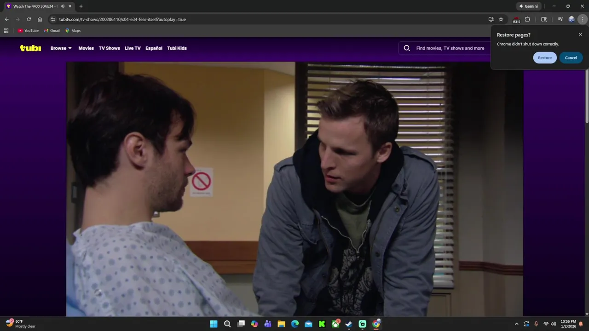Open the Gmail bookmark
Viewport: 589px width, 331px height.
52,31
